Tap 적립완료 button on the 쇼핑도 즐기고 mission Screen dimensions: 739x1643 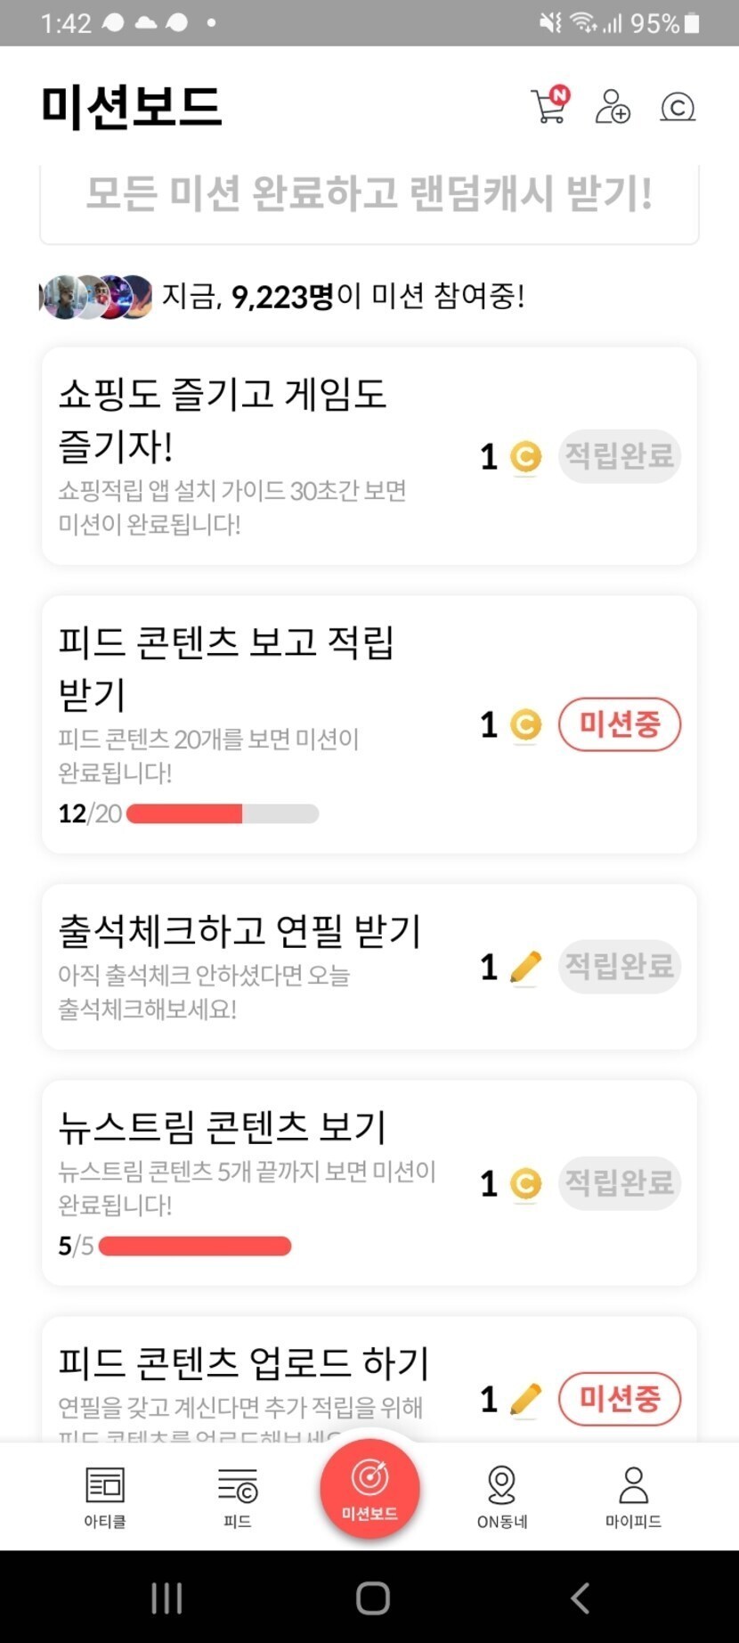[620, 456]
